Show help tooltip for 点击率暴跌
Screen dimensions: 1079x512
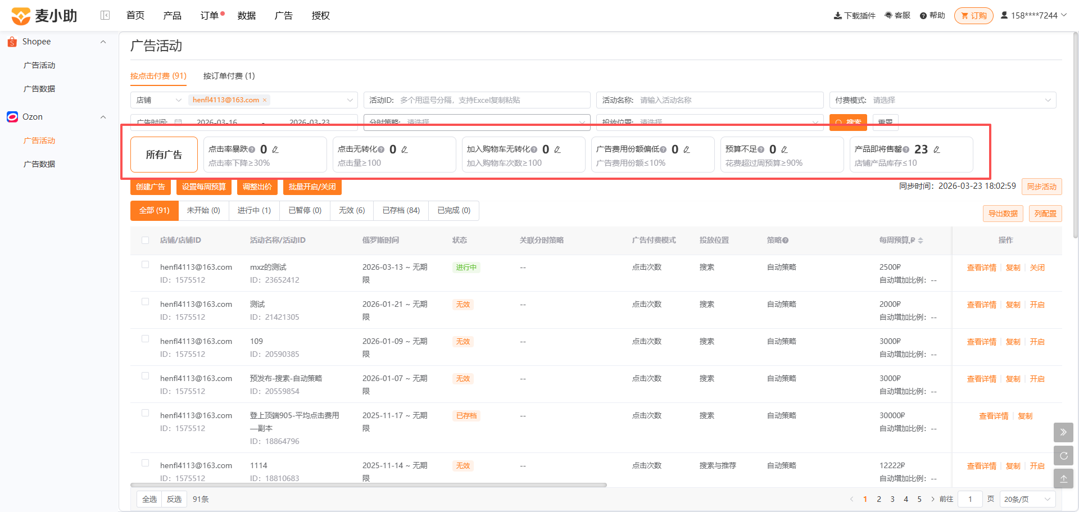coord(252,149)
